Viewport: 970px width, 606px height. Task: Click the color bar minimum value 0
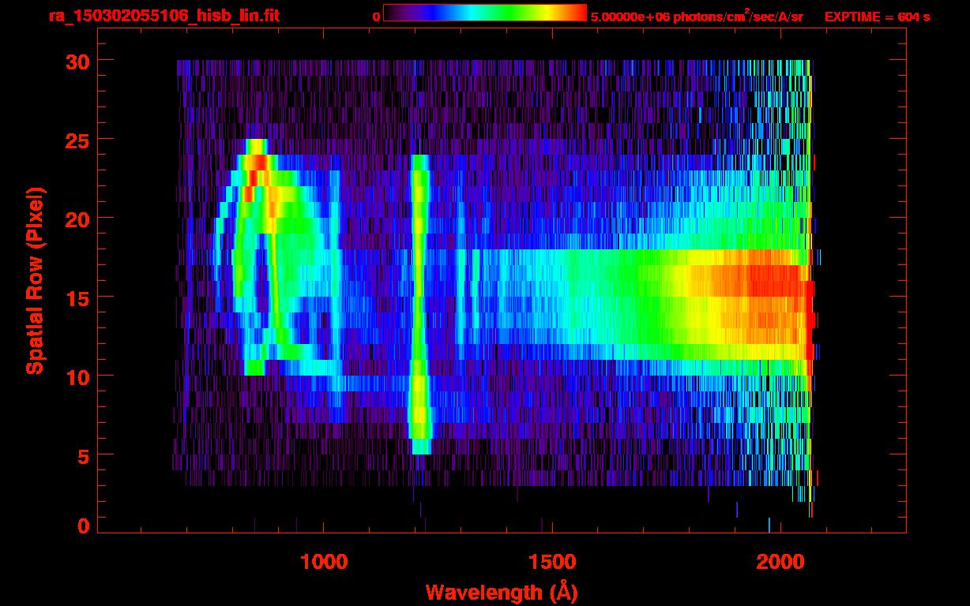click(x=376, y=17)
